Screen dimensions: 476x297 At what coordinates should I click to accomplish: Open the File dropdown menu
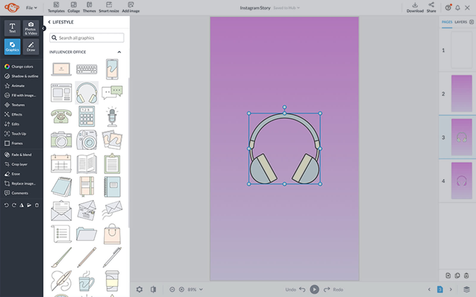[31, 8]
